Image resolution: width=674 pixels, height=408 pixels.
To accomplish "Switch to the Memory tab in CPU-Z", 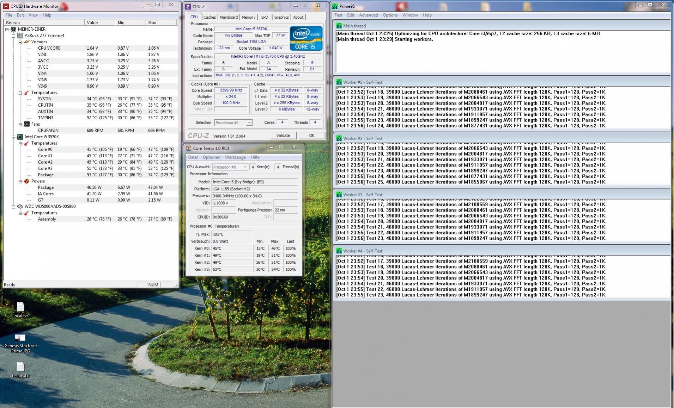I will click(x=248, y=17).
